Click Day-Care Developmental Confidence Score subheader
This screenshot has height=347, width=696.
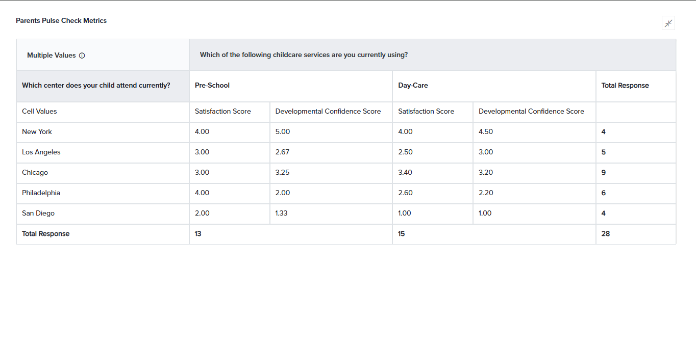pyautogui.click(x=531, y=111)
